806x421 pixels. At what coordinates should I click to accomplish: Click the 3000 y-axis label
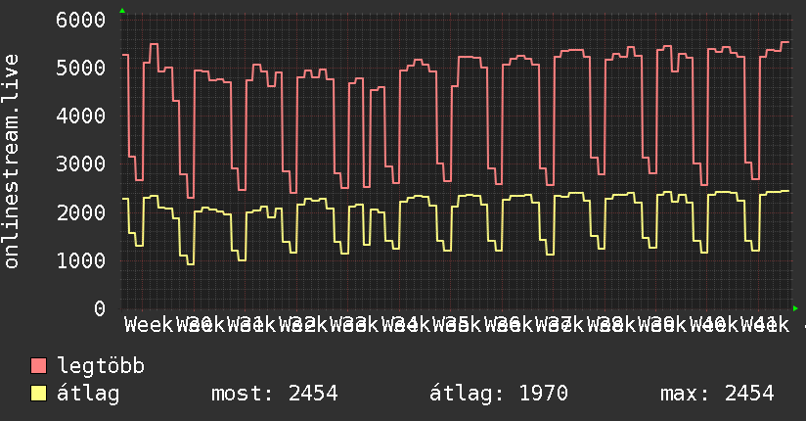(x=81, y=164)
